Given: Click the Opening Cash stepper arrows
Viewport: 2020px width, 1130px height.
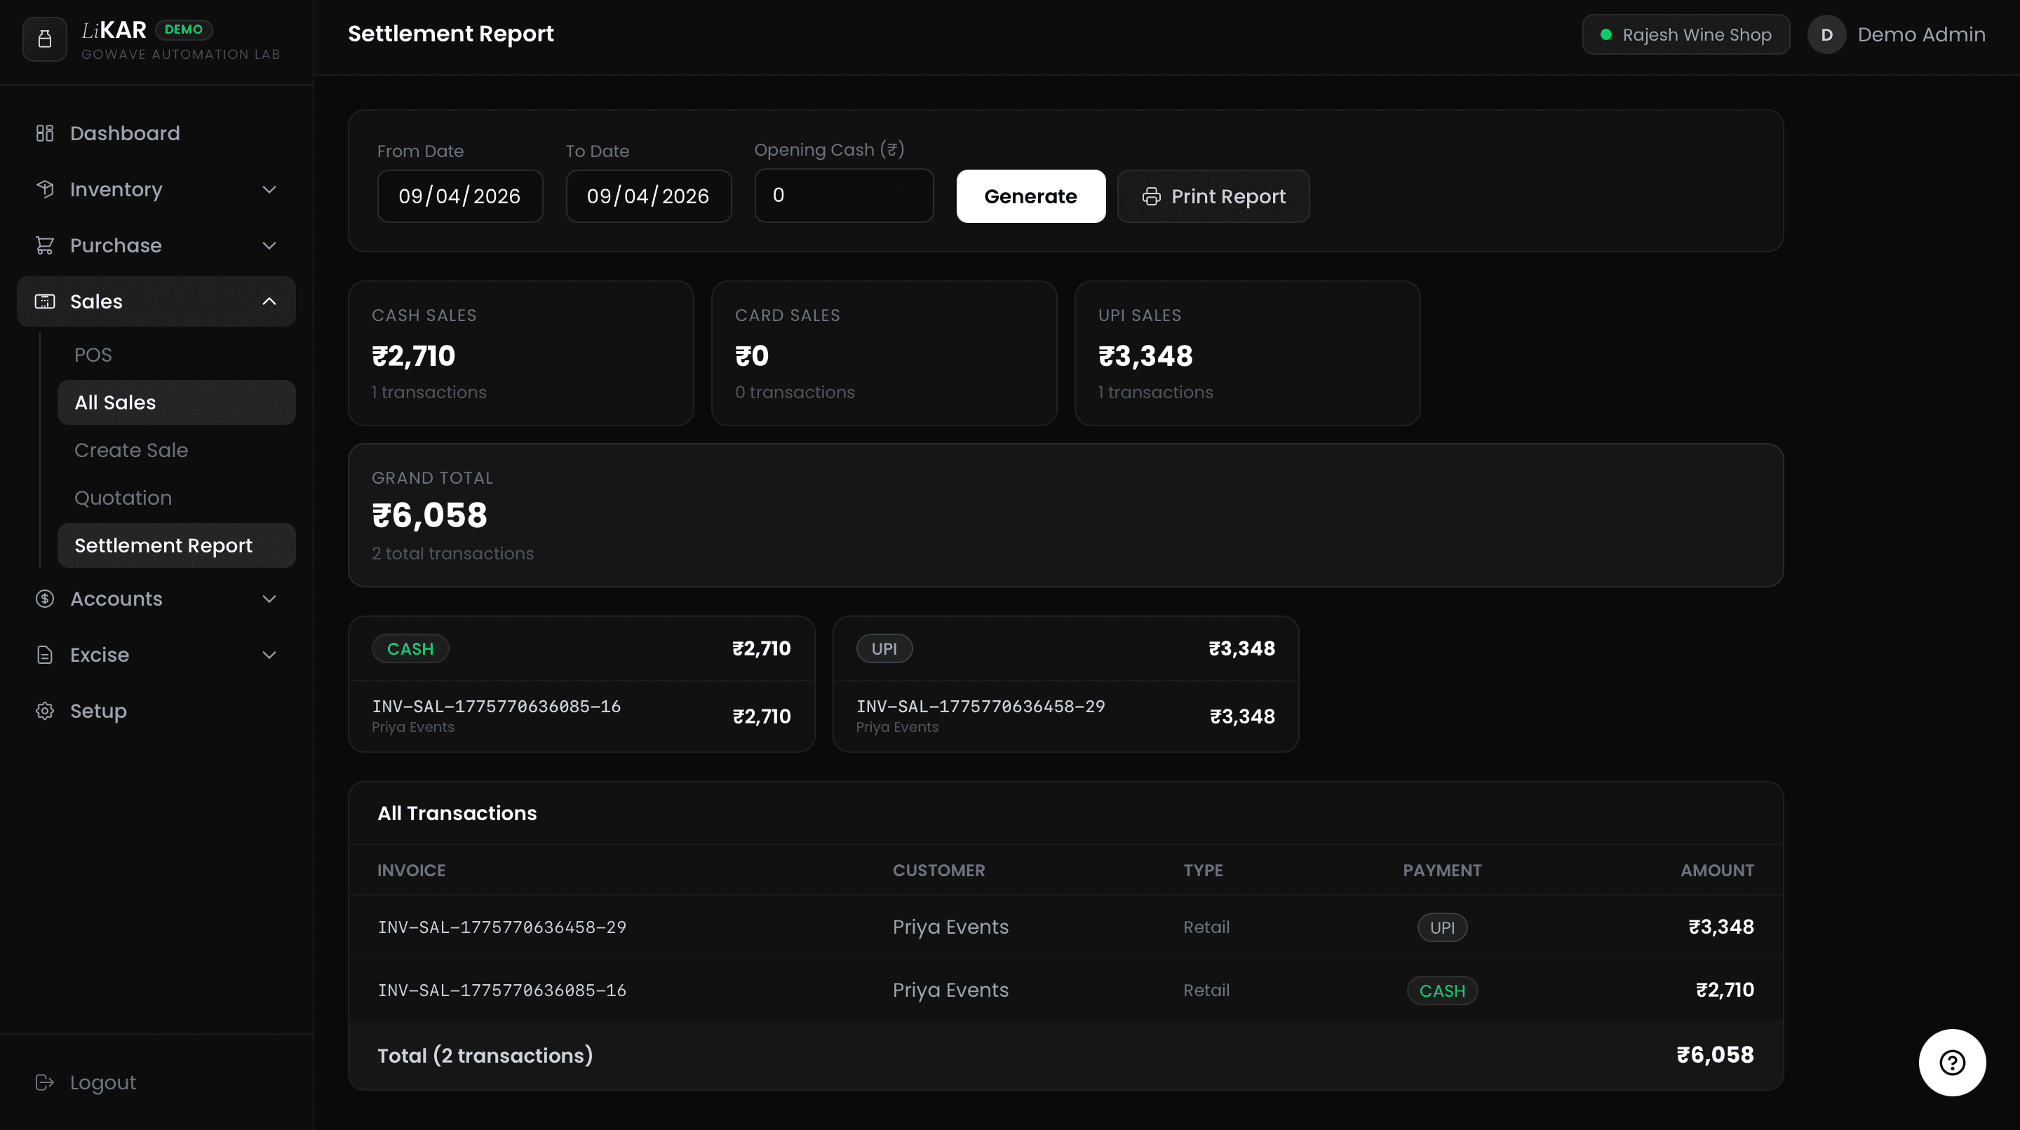Looking at the screenshot, I should pyautogui.click(x=908, y=196).
